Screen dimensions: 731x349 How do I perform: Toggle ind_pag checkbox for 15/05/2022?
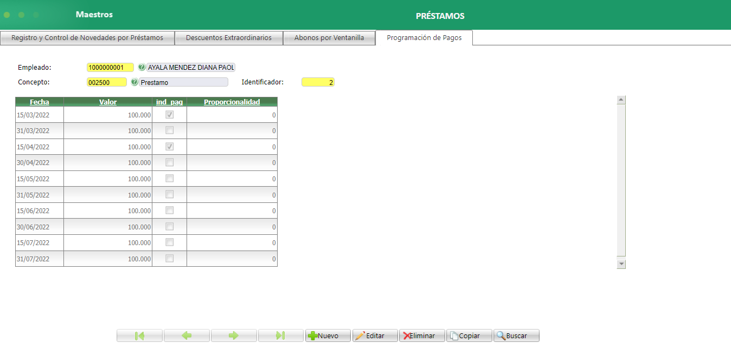[170, 179]
